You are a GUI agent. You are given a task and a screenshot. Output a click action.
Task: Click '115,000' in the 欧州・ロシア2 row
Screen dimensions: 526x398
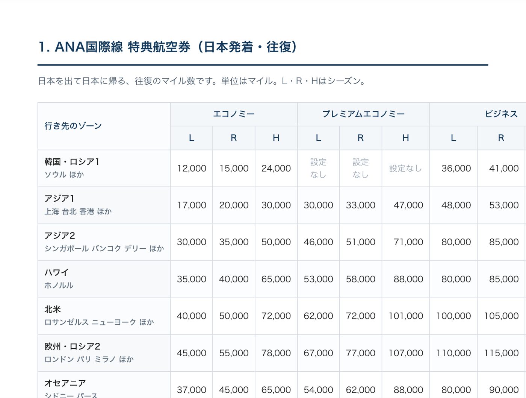[x=501, y=353]
